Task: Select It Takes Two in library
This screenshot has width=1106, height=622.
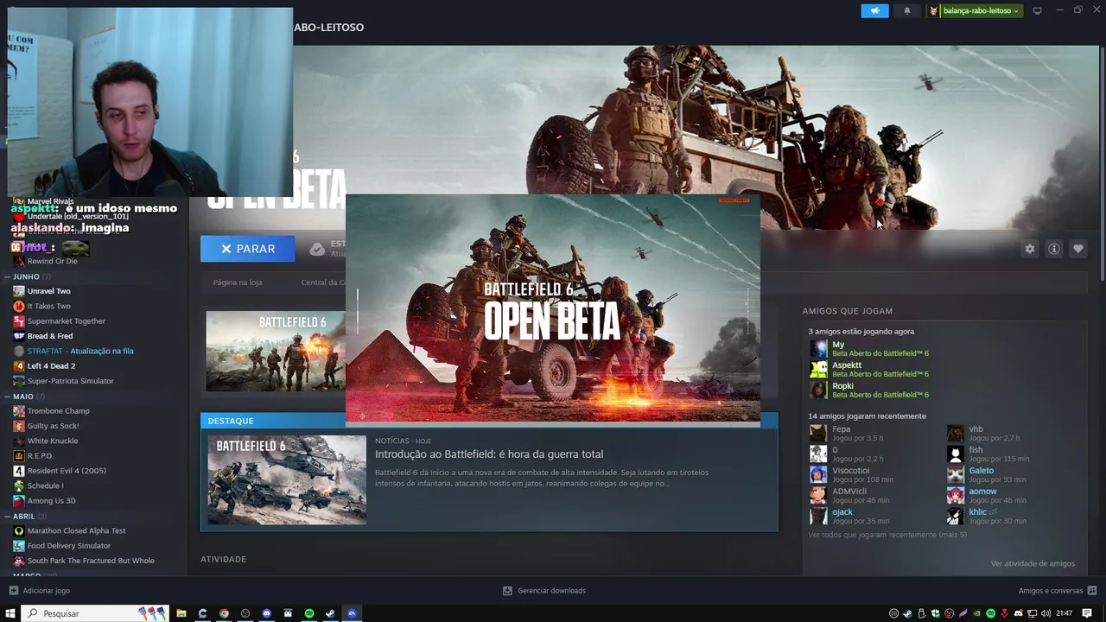Action: (x=48, y=306)
